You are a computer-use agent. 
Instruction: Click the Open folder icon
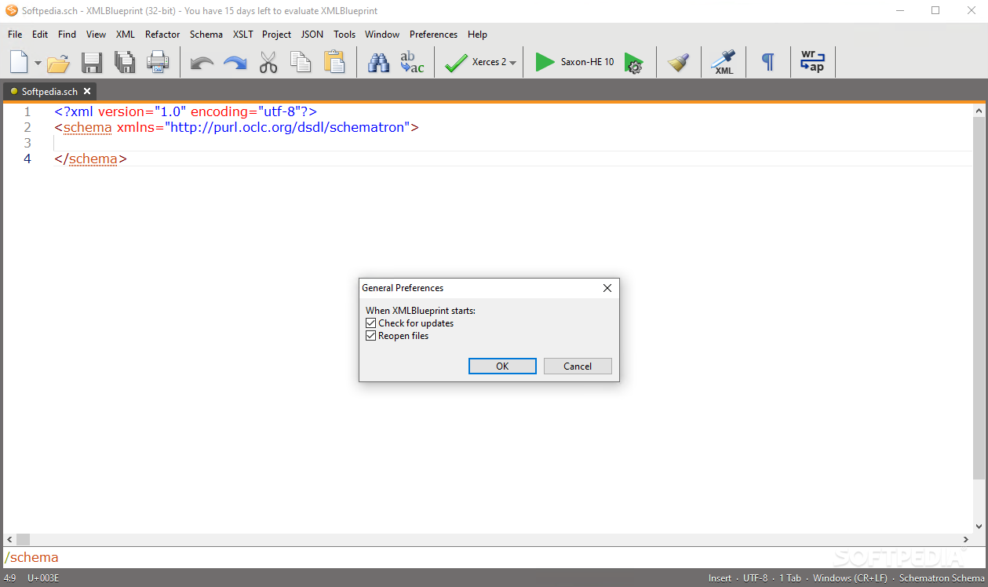tap(59, 63)
